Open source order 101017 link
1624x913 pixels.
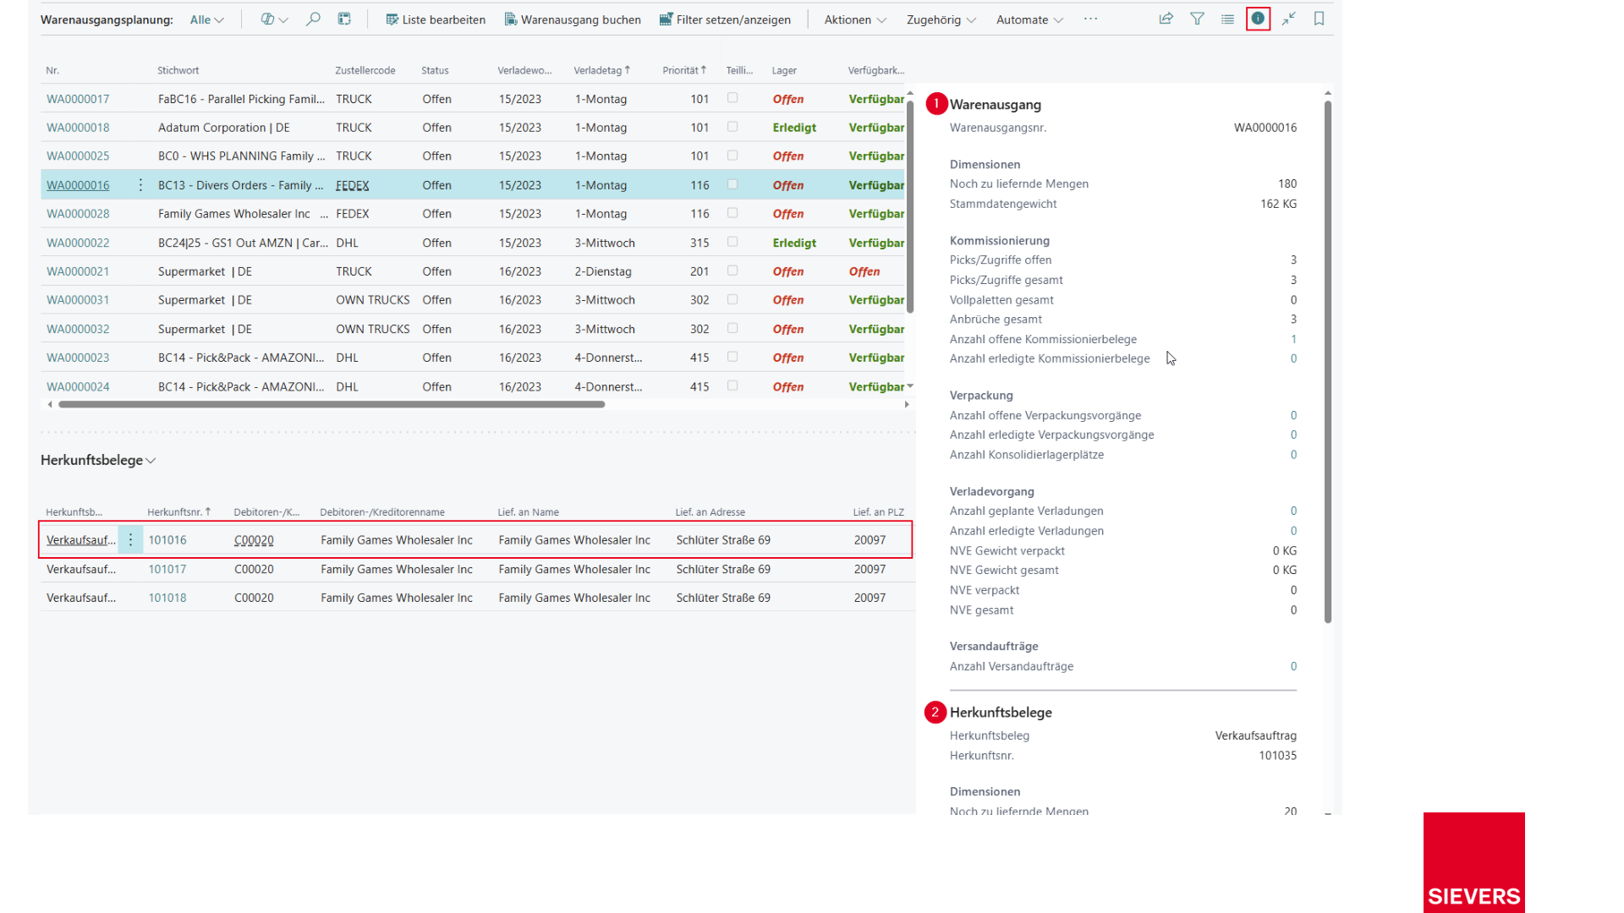pos(167,569)
